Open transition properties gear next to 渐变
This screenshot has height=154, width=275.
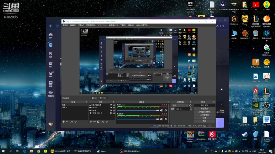[190, 105]
